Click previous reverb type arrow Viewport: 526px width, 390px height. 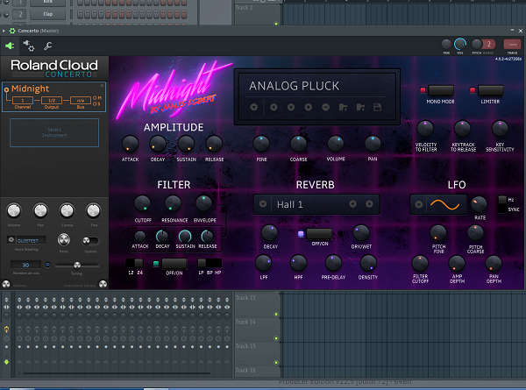(352, 204)
